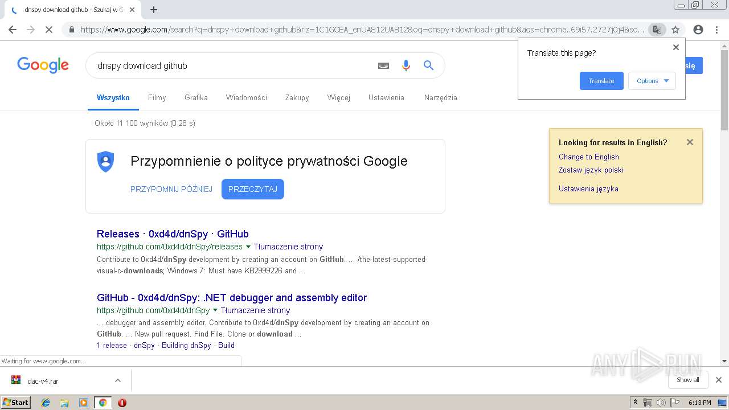Click the dnSpy sitelink
The image size is (729, 410).
click(x=144, y=345)
